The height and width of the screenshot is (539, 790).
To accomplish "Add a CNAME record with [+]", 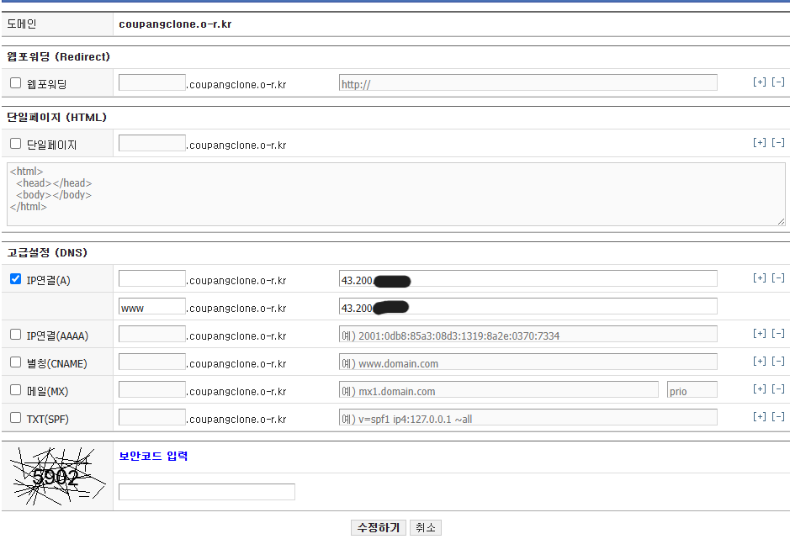I will [x=759, y=361].
